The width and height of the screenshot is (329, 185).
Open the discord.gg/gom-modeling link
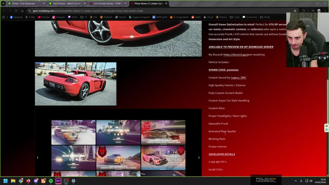244,54
